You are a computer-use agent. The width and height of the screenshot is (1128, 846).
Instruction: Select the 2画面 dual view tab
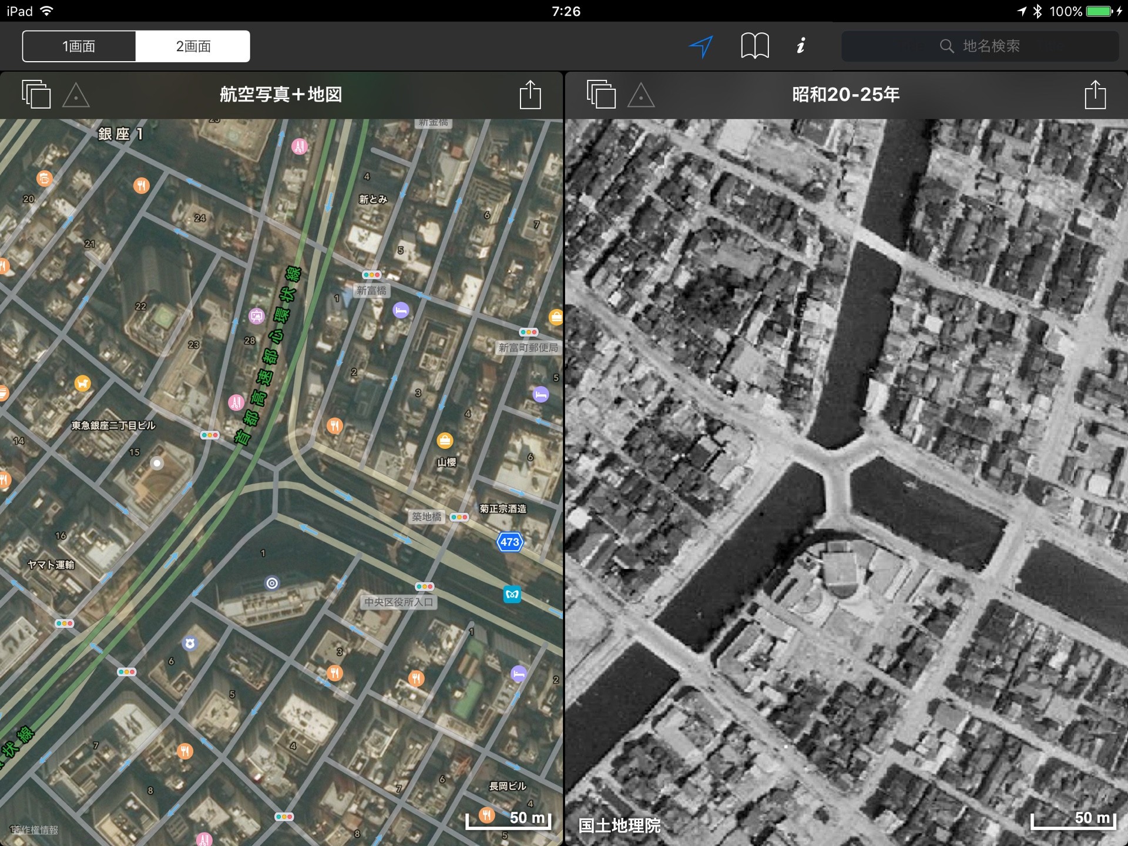[x=193, y=46]
